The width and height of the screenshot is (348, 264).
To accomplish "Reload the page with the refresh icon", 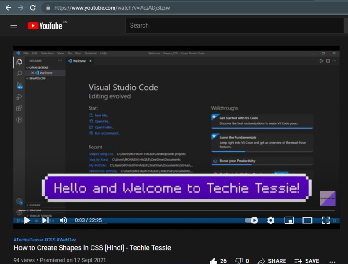I will [33, 8].
